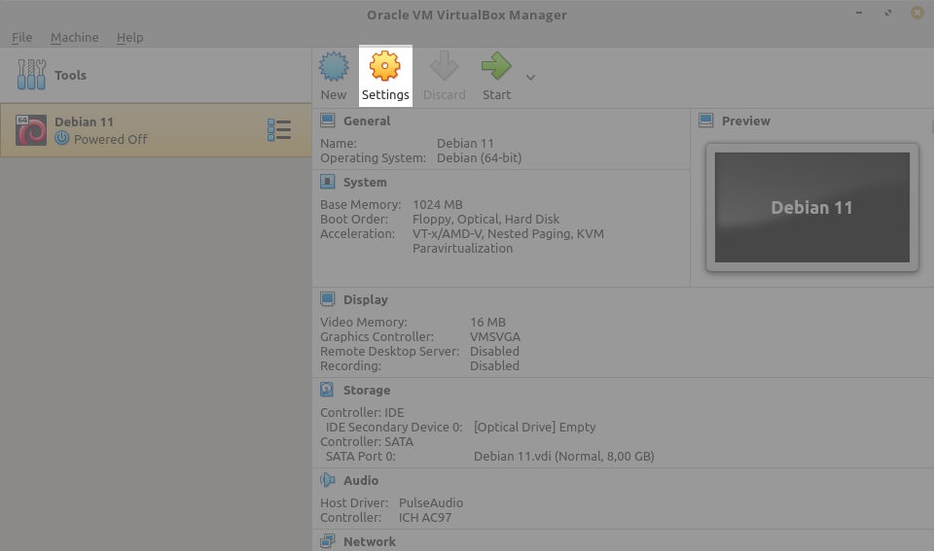Minimize the VirtualBox Manager window
This screenshot has height=551, width=934.
click(x=859, y=13)
